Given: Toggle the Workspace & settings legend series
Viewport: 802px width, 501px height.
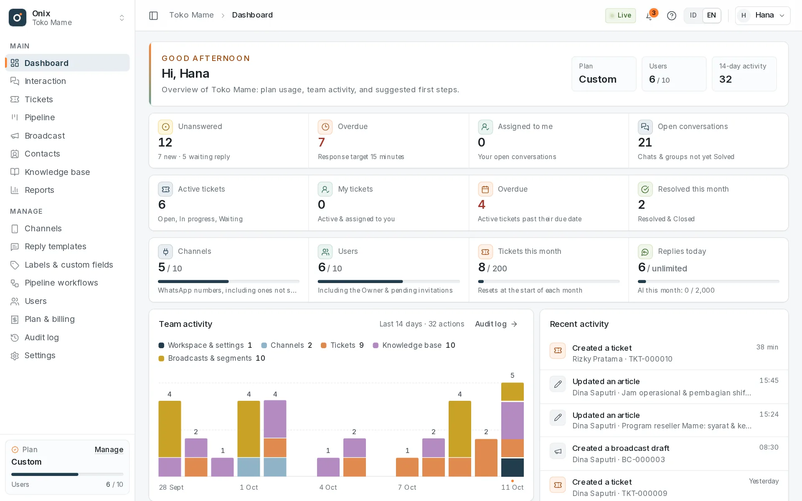Looking at the screenshot, I should tap(206, 345).
